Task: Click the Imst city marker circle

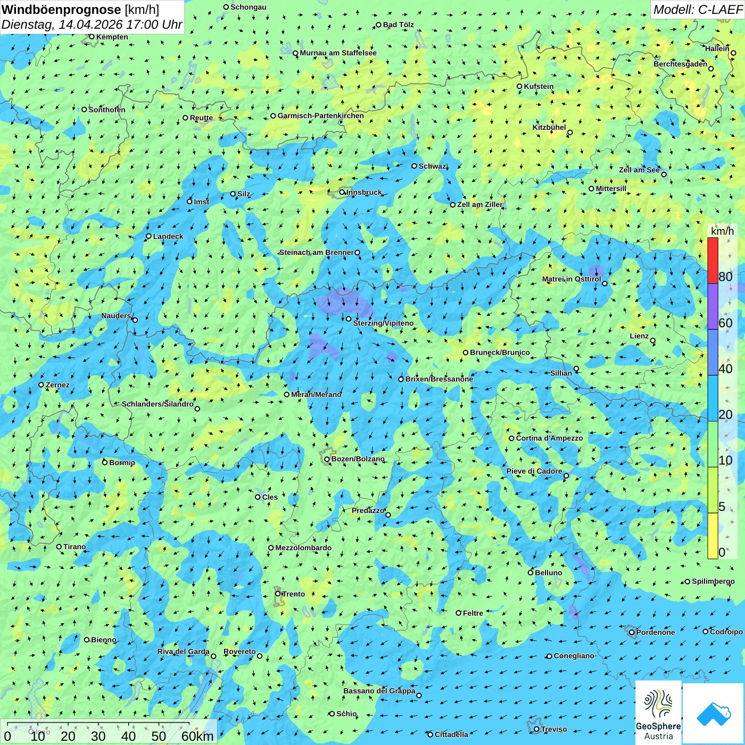Action: (189, 202)
